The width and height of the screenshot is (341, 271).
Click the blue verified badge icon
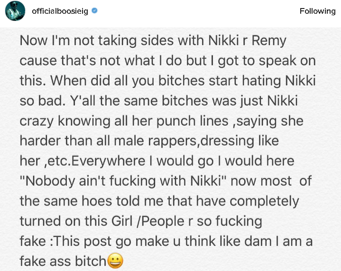(x=95, y=11)
